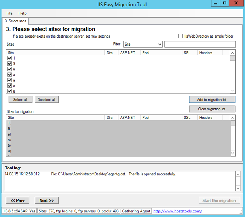
Task: Click 'Add to migration list' button
Action: tap(212, 100)
